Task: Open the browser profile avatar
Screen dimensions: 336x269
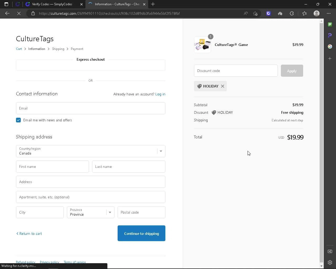Action: (317, 13)
